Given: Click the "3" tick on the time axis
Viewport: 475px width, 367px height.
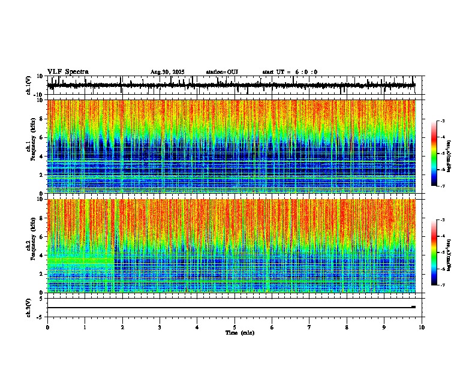Looking at the screenshot, I should point(160,327).
